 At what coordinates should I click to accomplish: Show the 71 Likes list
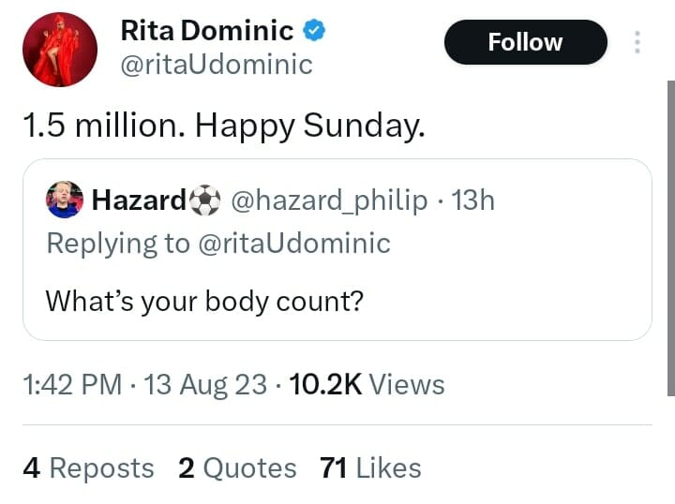[370, 467]
